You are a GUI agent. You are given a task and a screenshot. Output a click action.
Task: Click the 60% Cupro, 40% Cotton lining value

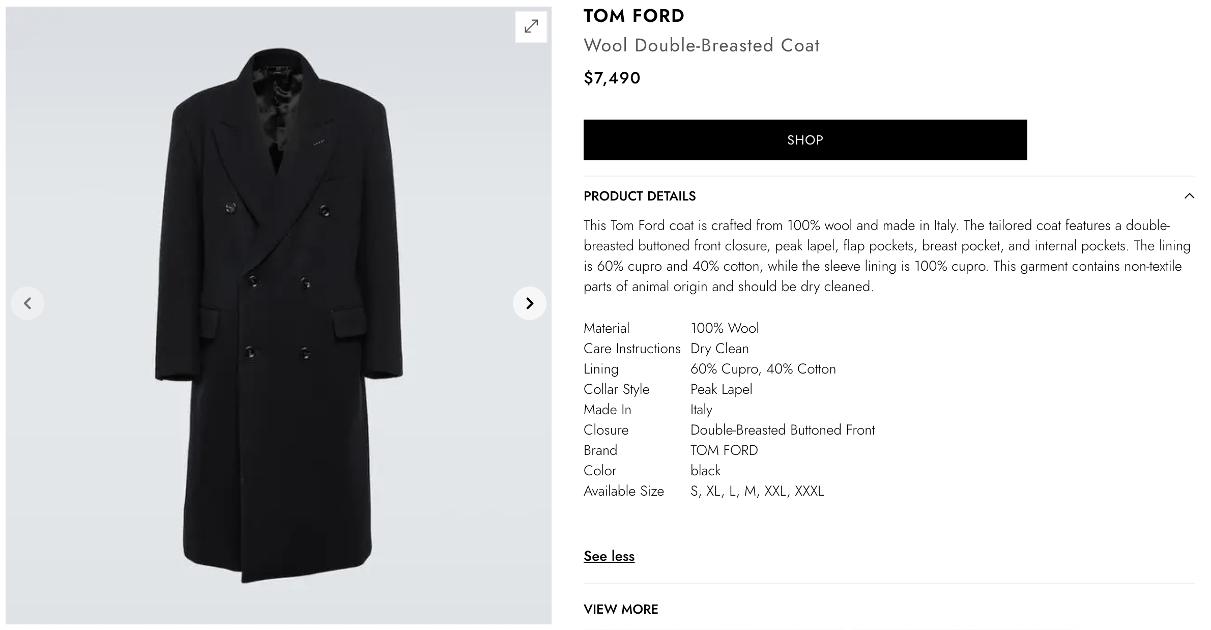(763, 369)
